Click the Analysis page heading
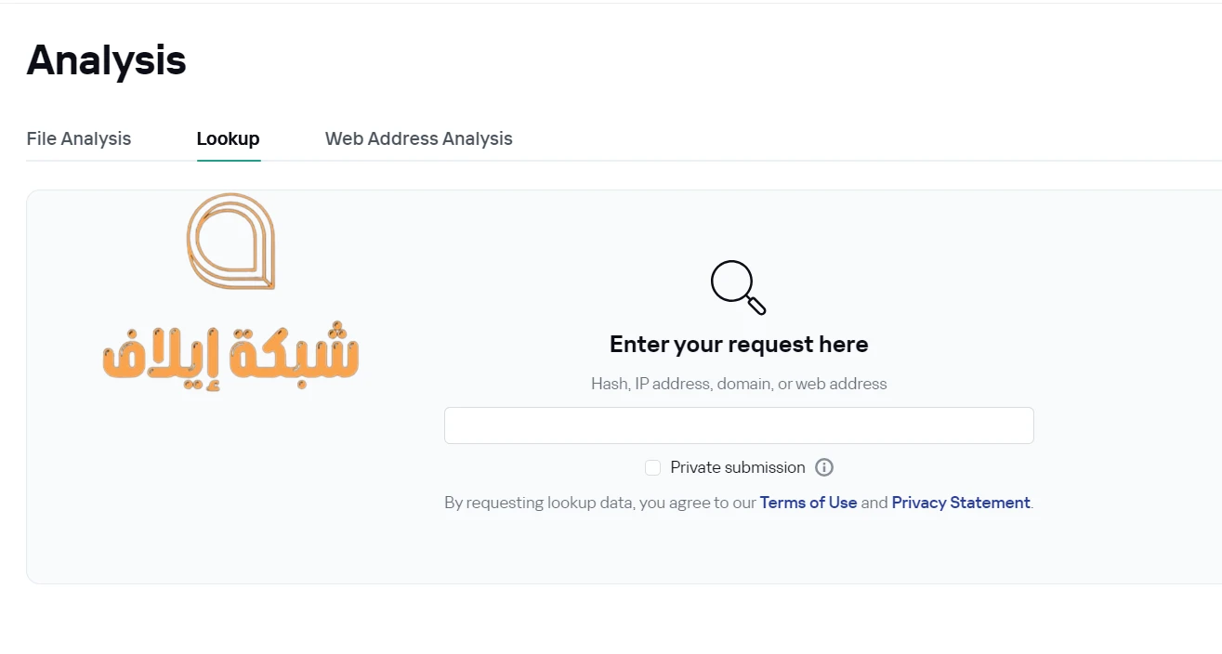The image size is (1222, 654). 107,60
